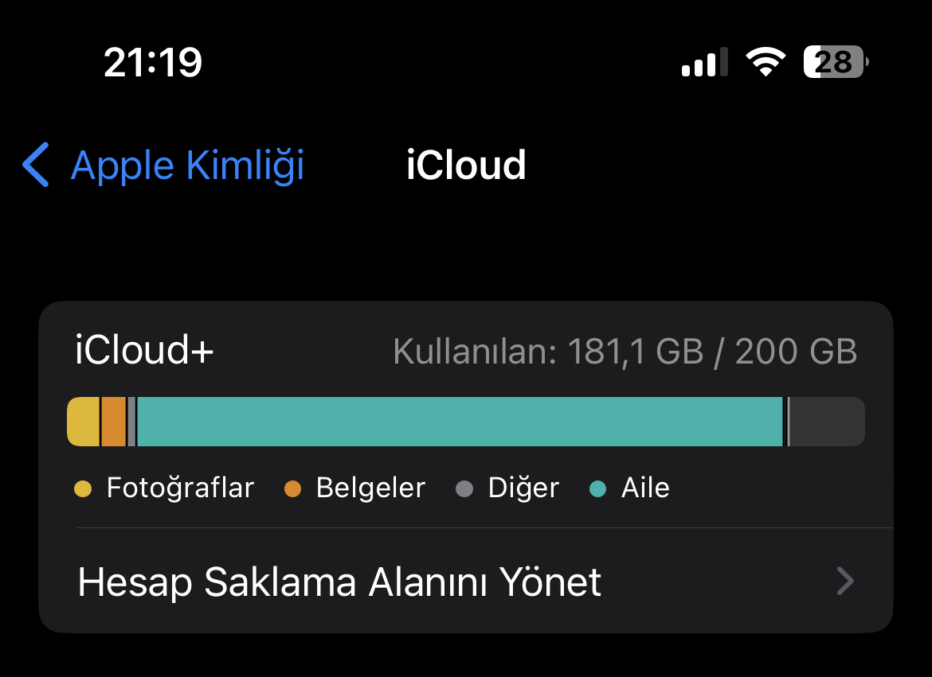
Task: Tap the teal Aile legend dot
Action: point(597,488)
